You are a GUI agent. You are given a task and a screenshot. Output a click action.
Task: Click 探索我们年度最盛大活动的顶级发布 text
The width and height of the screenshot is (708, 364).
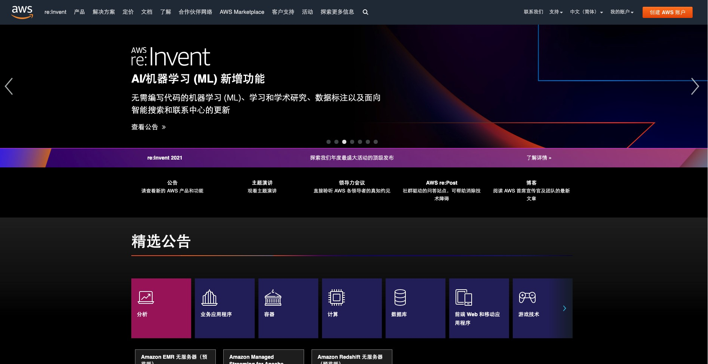[352, 158]
